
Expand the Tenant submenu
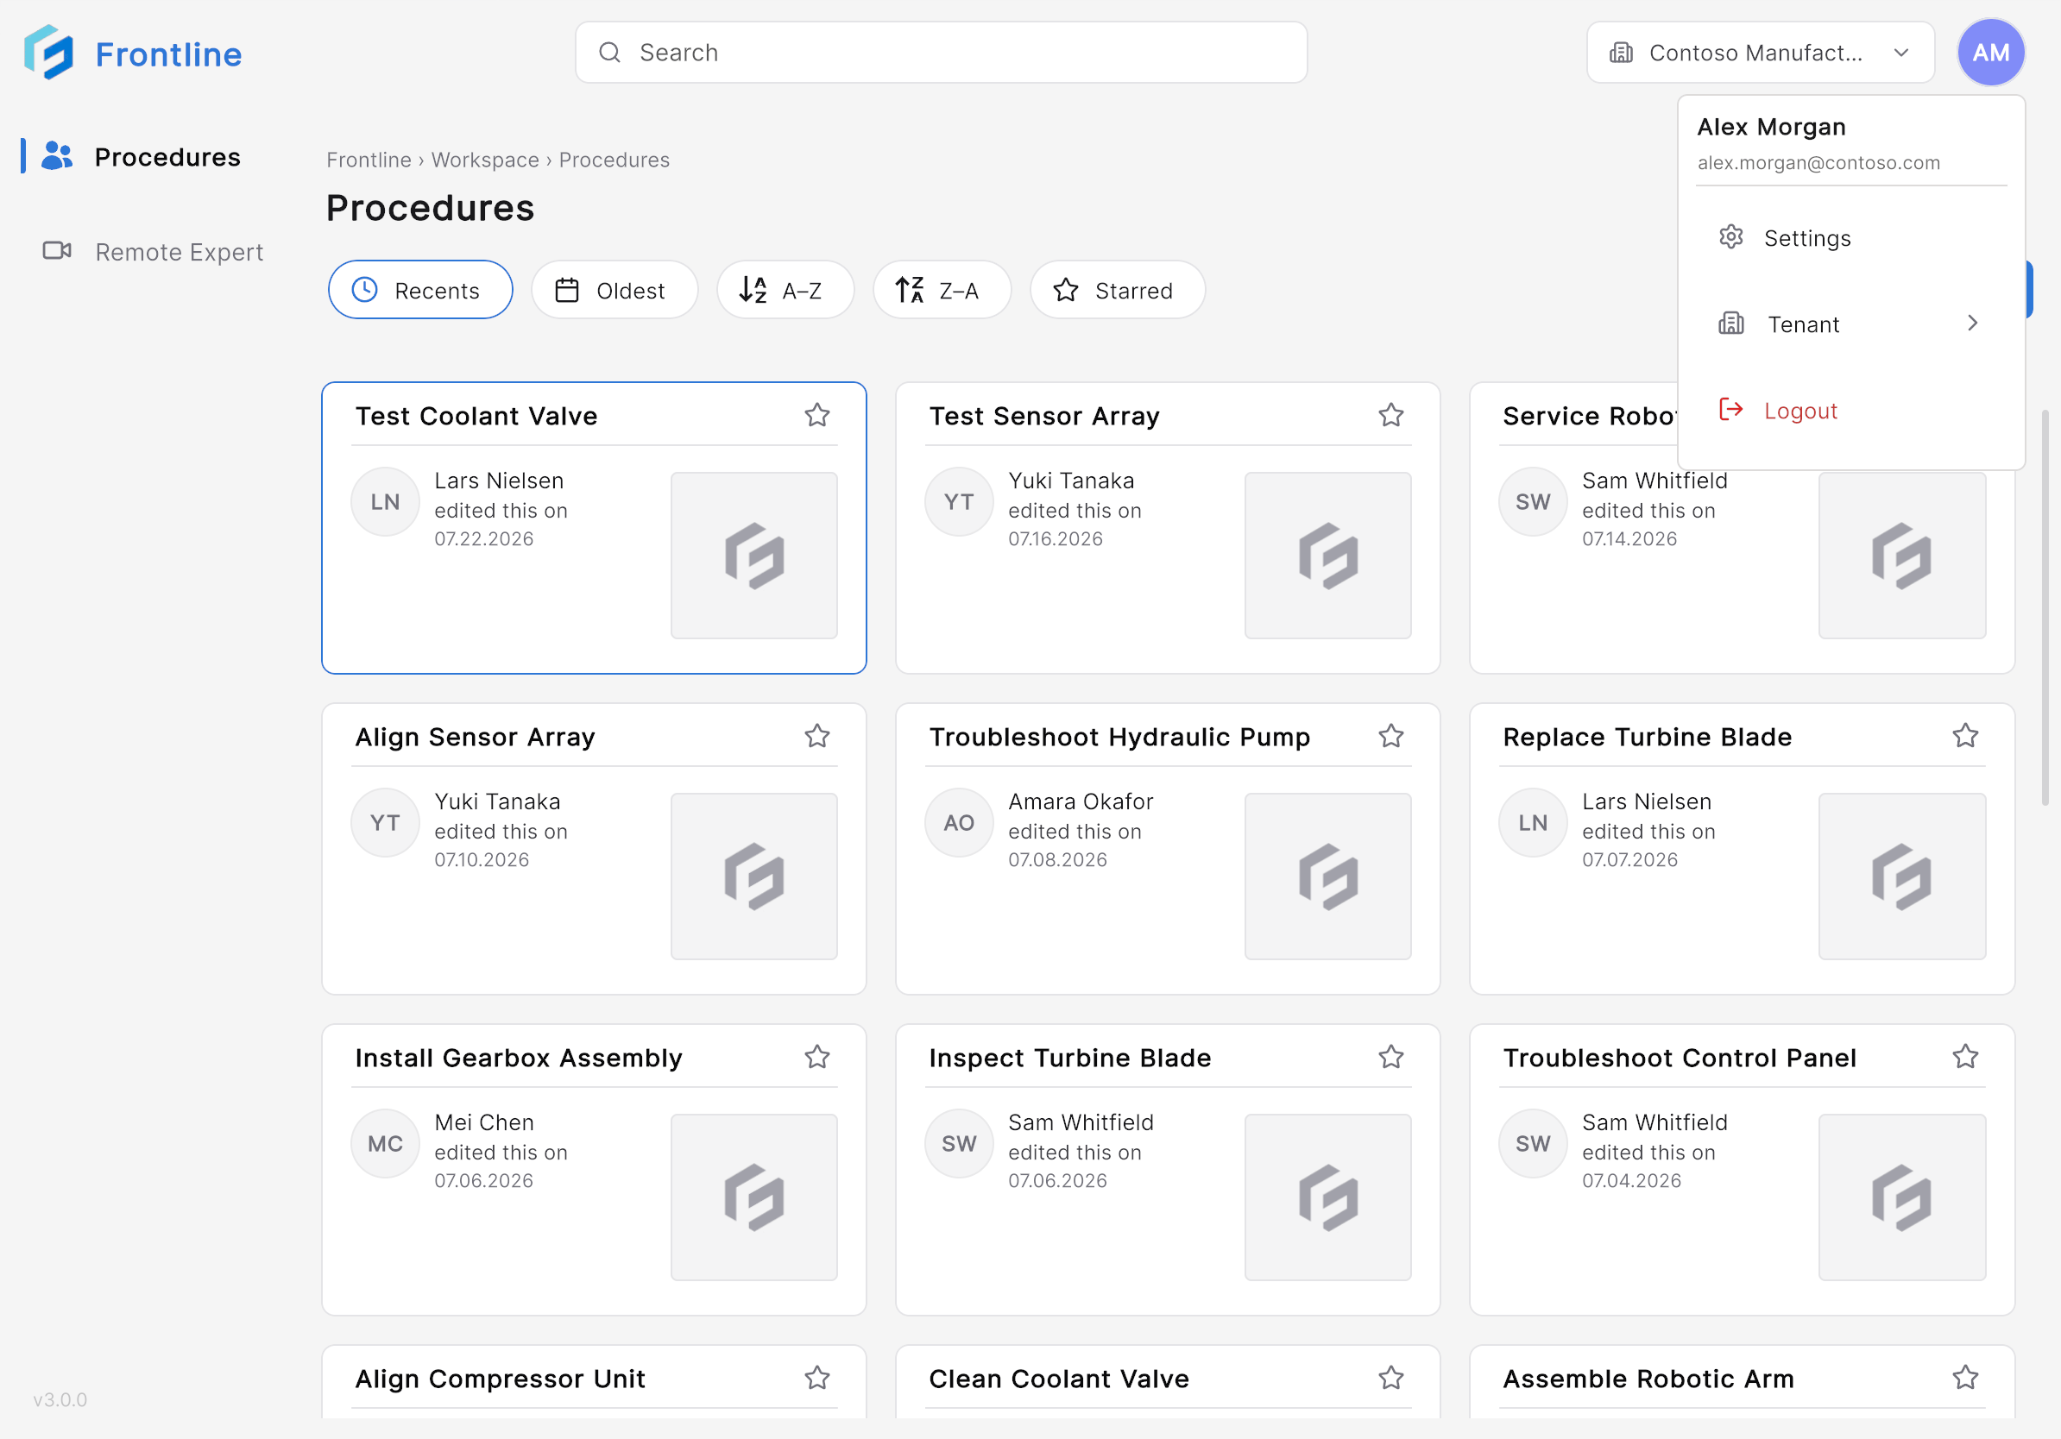coord(1851,324)
